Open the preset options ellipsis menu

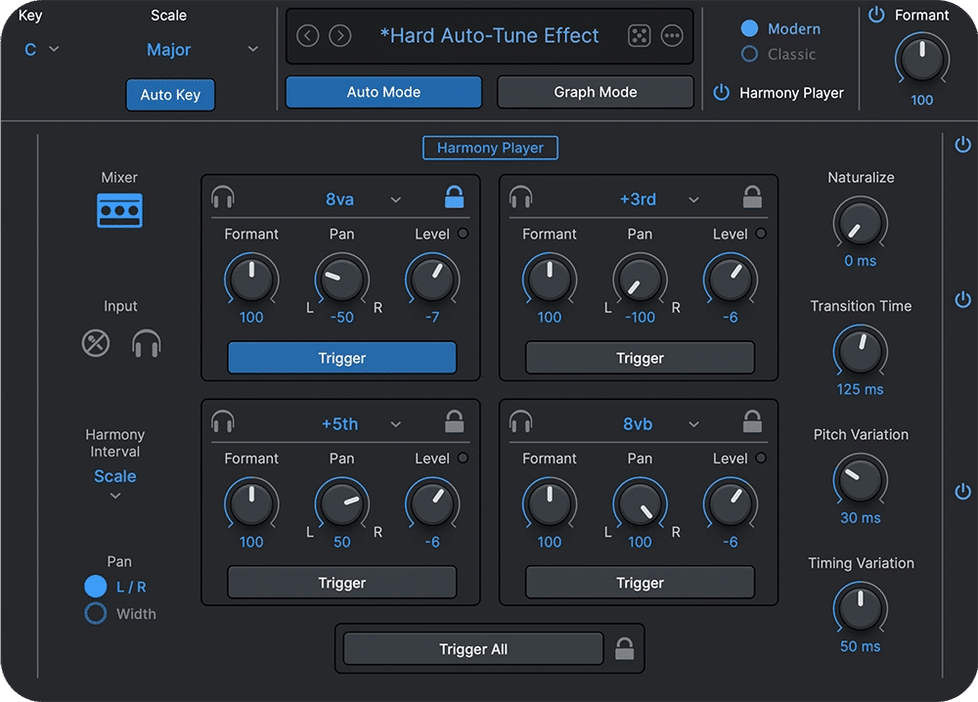coord(672,36)
